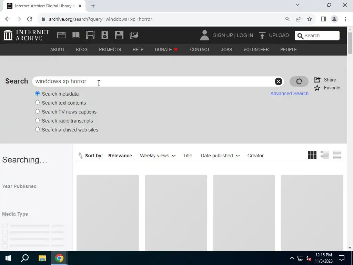Click the browser address bar URL
The image size is (353, 265).
[x=101, y=19]
